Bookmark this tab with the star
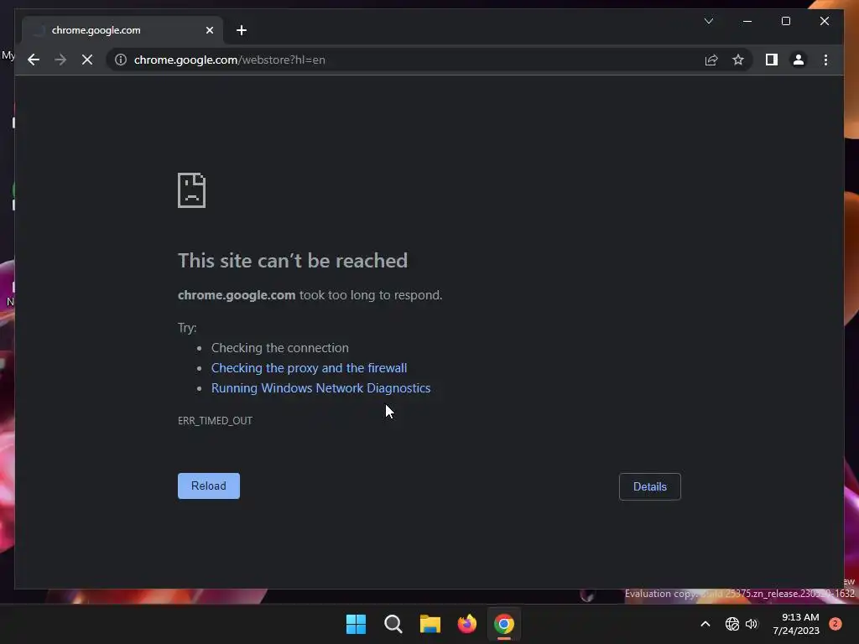859x644 pixels. [x=738, y=60]
